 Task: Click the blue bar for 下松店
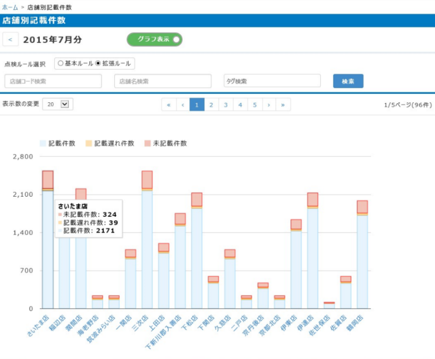point(196,258)
